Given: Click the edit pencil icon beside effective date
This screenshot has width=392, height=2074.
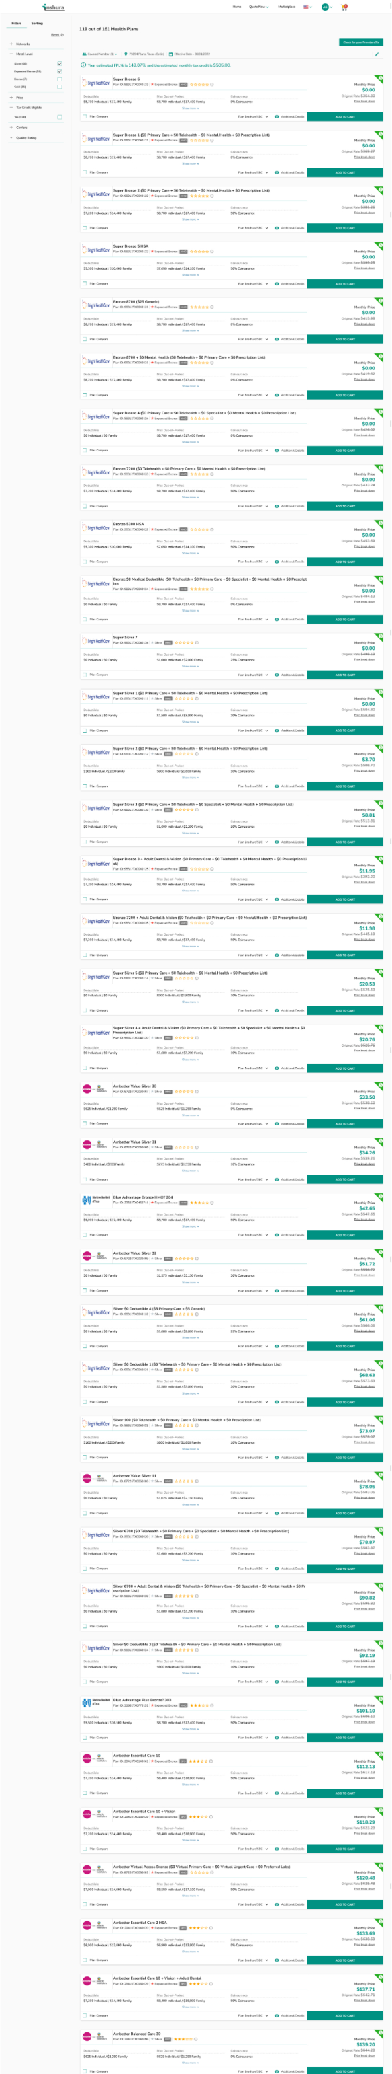Looking at the screenshot, I should [x=377, y=54].
